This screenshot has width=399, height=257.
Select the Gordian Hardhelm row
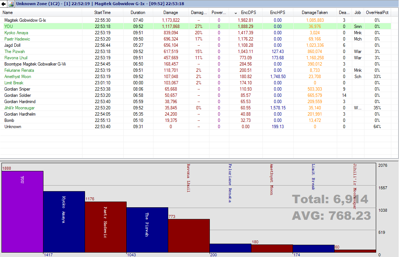pos(196,114)
